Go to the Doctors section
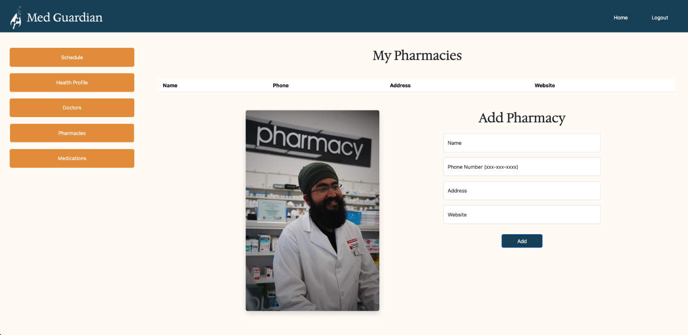Viewport: 688px width, 335px height. pos(72,108)
